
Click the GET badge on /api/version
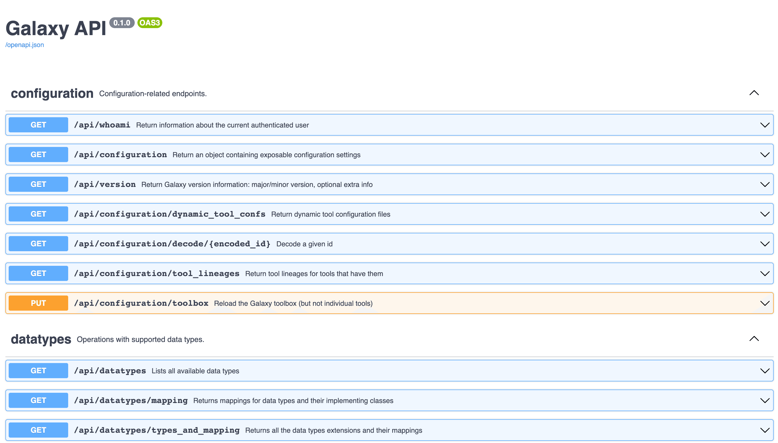(x=38, y=184)
